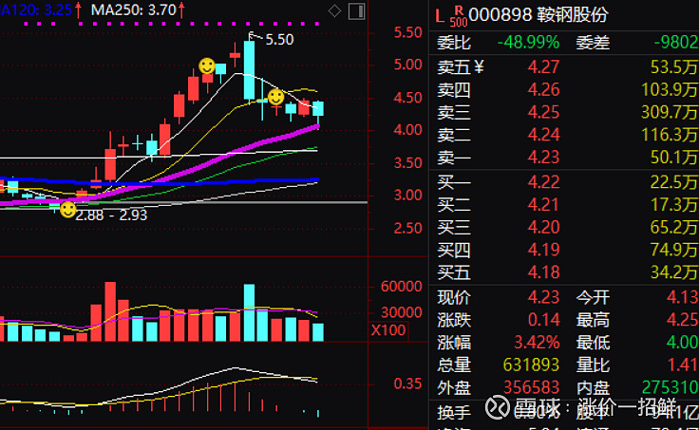This screenshot has width=699, height=430.
Task: Click the stock title 000898 鞍钢股份
Action: tap(538, 14)
